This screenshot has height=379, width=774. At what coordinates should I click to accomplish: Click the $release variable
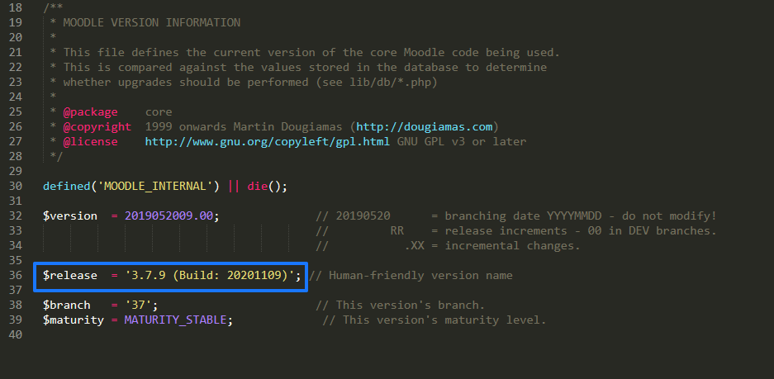[x=70, y=275]
